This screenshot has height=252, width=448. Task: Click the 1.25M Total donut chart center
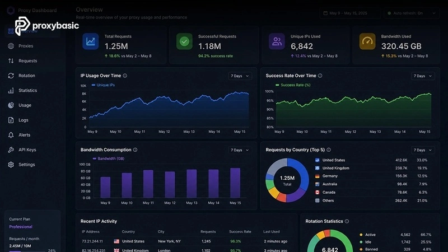(x=287, y=180)
